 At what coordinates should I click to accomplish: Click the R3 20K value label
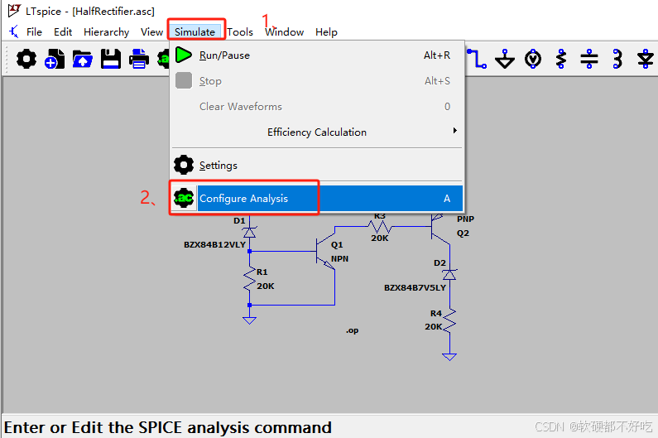(x=380, y=238)
